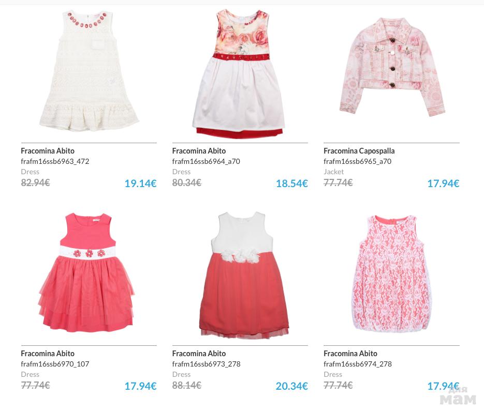This screenshot has width=484, height=412.
Task: Select product code frafm16ssb6974_278
Action: [x=358, y=364]
